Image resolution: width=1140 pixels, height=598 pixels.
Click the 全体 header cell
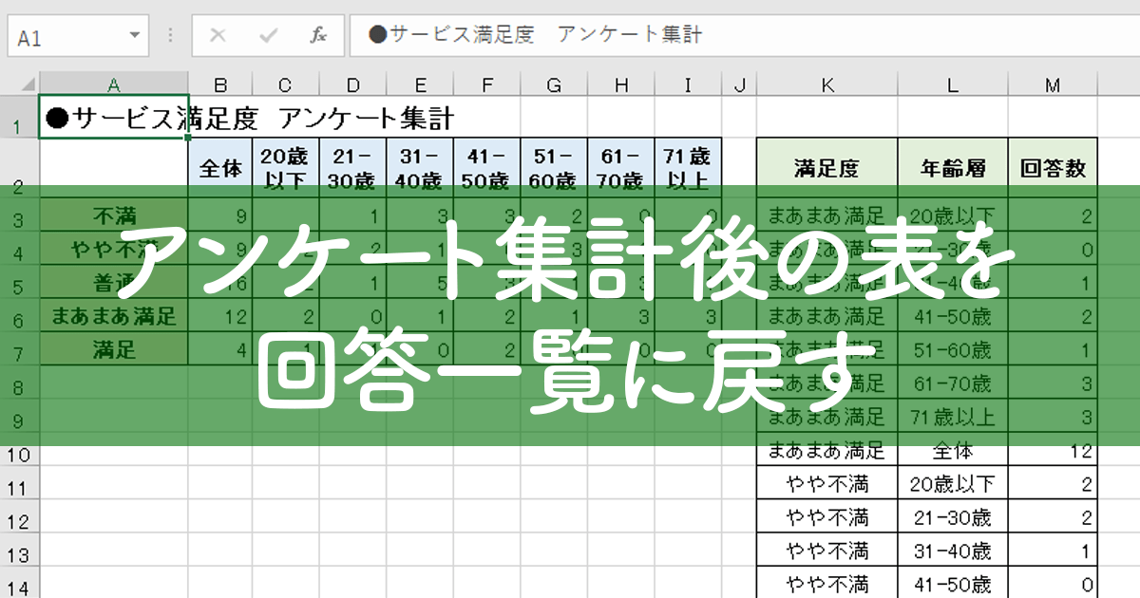coord(219,168)
